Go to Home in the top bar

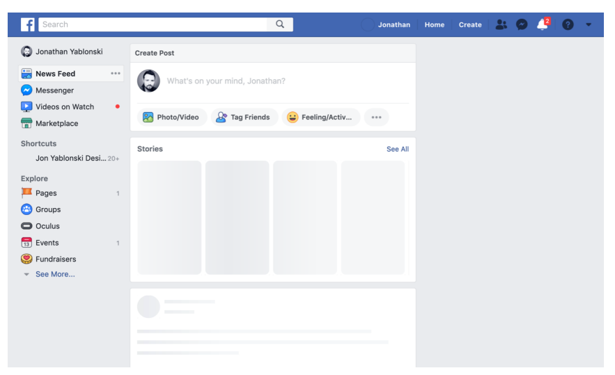[x=434, y=24]
